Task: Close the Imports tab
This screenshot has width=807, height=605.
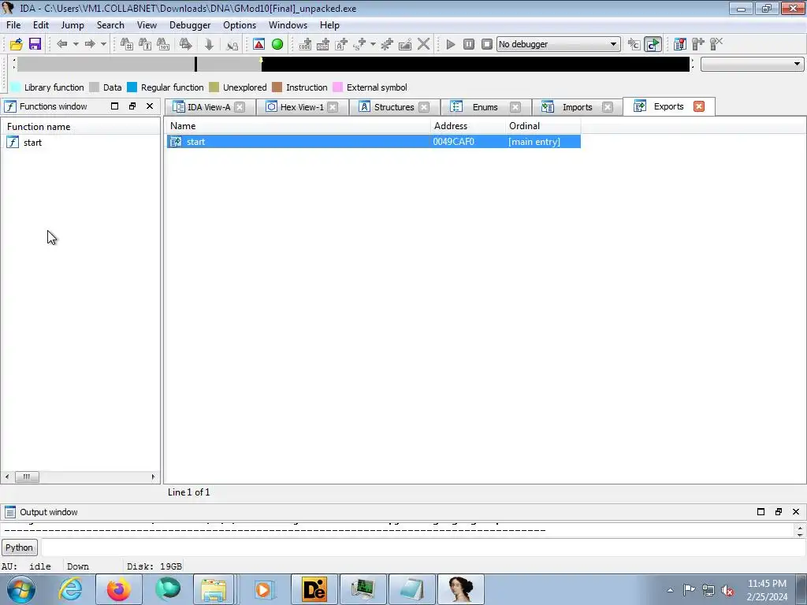Action: [x=608, y=107]
